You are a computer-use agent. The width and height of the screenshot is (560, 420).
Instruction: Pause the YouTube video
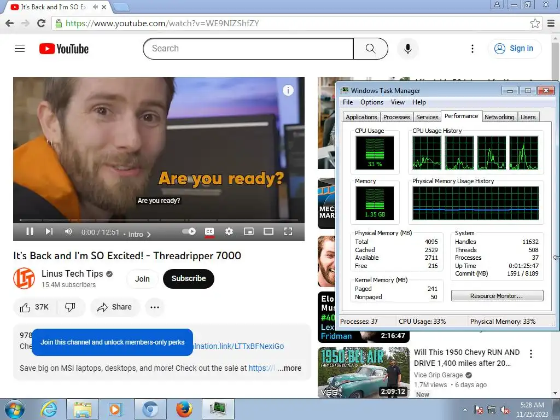click(x=30, y=231)
